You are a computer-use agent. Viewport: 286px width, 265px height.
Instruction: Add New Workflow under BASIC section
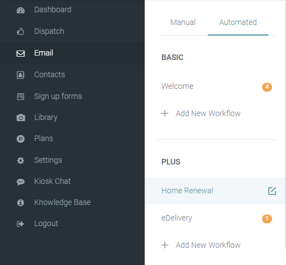tap(201, 113)
